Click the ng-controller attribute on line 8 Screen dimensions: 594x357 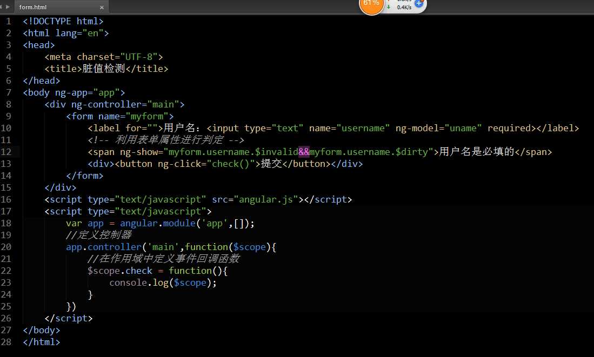pos(106,104)
